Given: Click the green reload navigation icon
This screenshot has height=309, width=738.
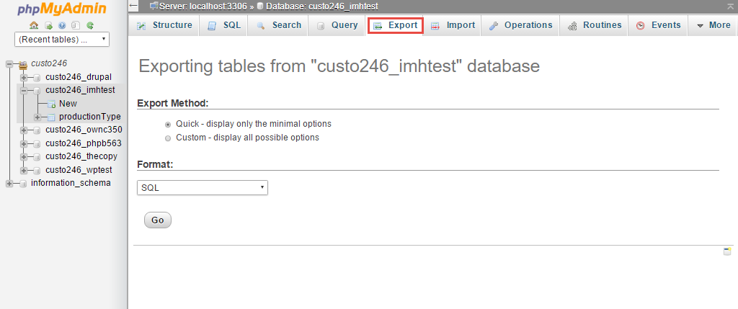Looking at the screenshot, I should coord(90,25).
